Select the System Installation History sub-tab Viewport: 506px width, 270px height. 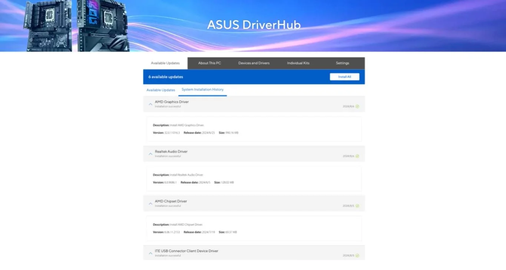(x=202, y=90)
